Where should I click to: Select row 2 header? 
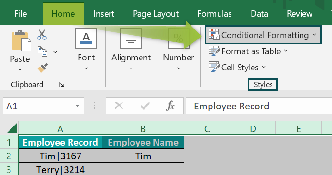(9, 156)
